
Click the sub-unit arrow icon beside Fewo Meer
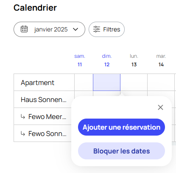coord(23,116)
